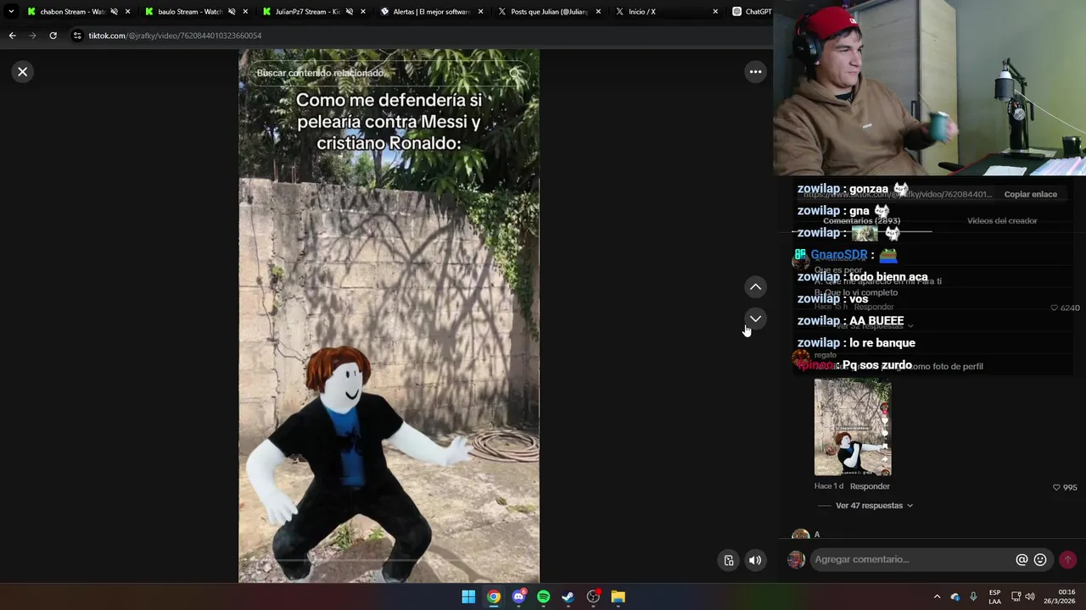1086x610 pixels.
Task: Switch to the ChatGPT tab
Action: pyautogui.click(x=751, y=12)
